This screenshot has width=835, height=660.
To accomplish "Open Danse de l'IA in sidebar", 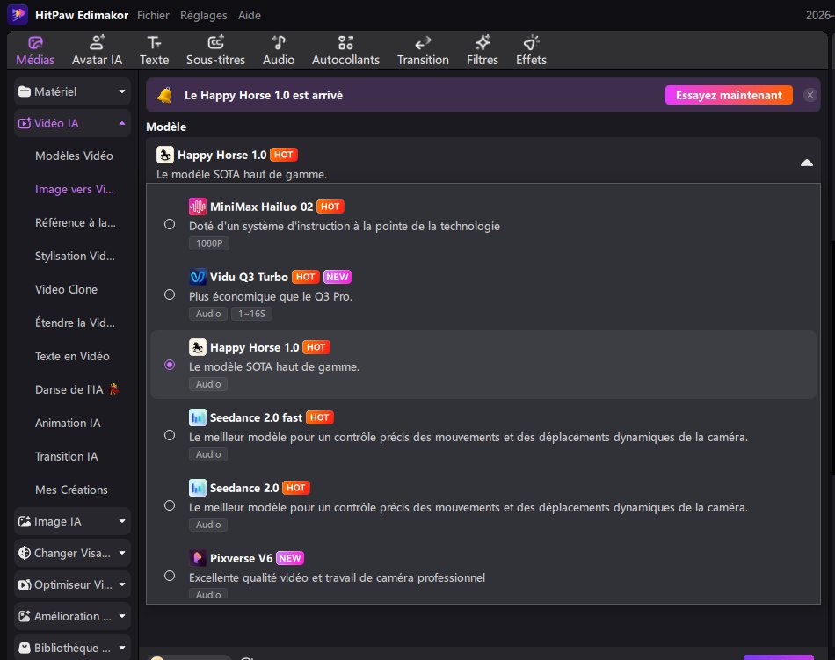I will [x=76, y=389].
